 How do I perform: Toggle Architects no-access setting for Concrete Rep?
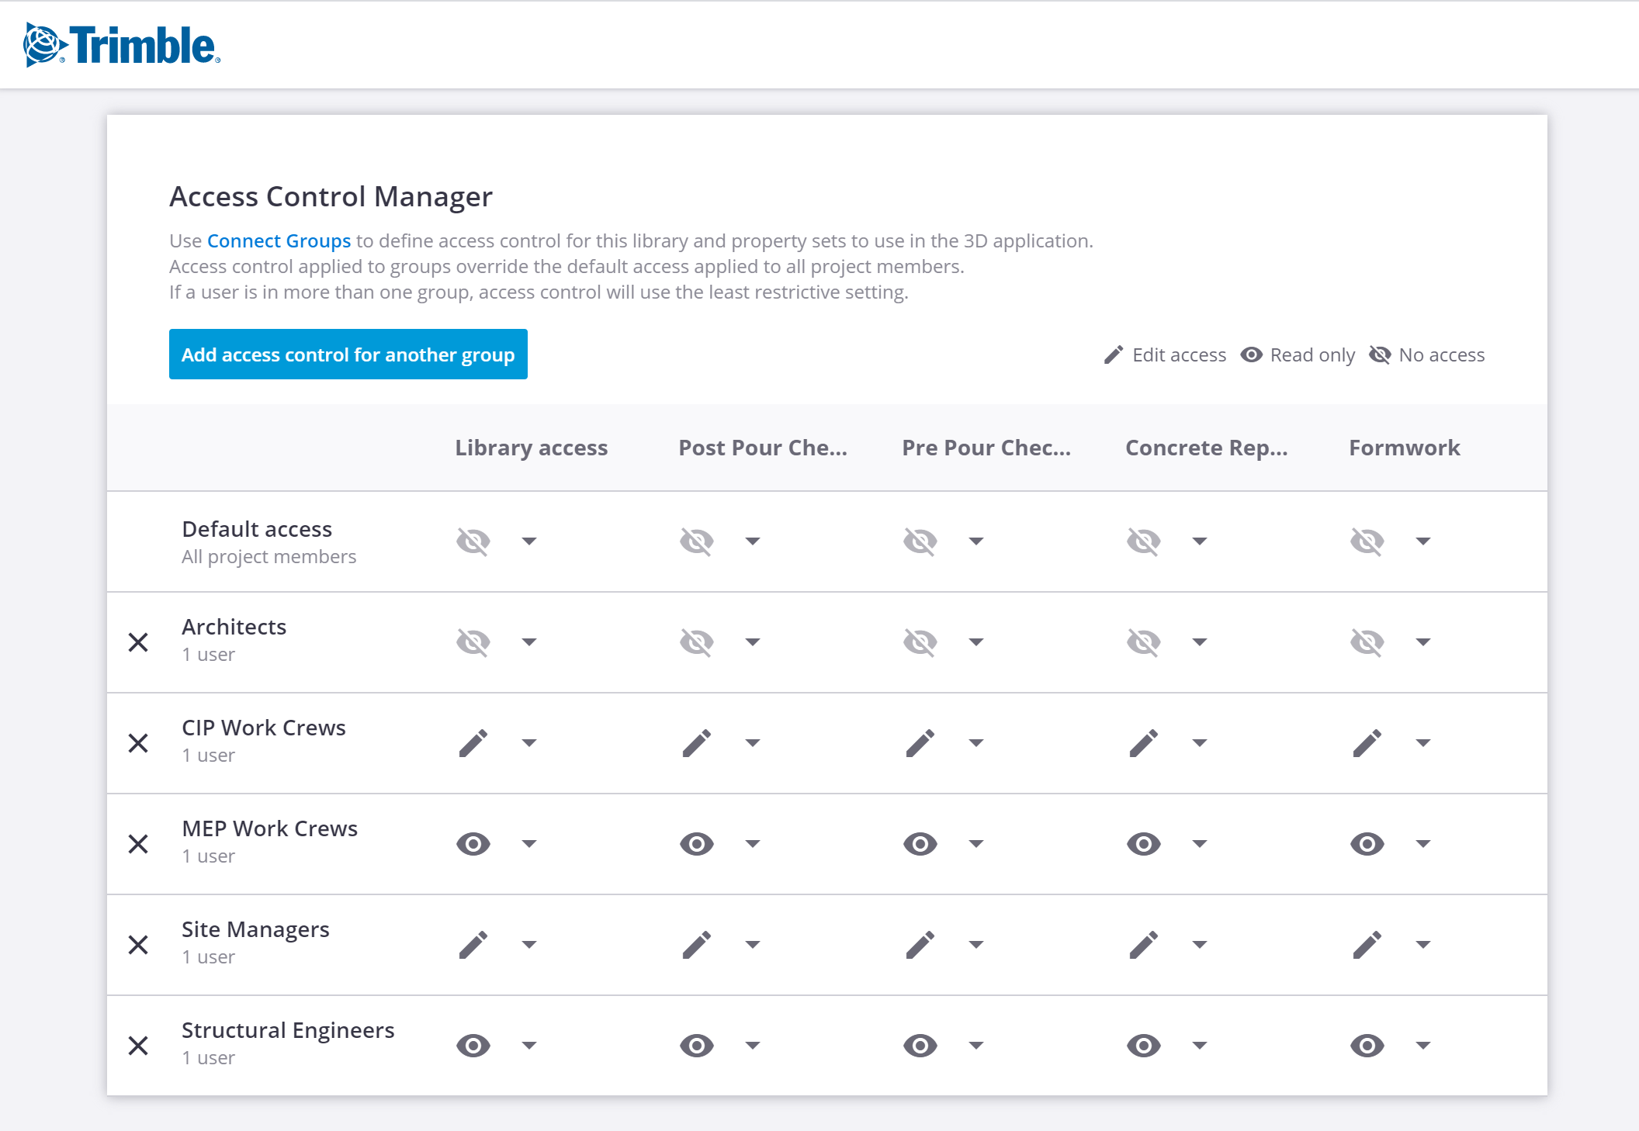pyautogui.click(x=1143, y=642)
